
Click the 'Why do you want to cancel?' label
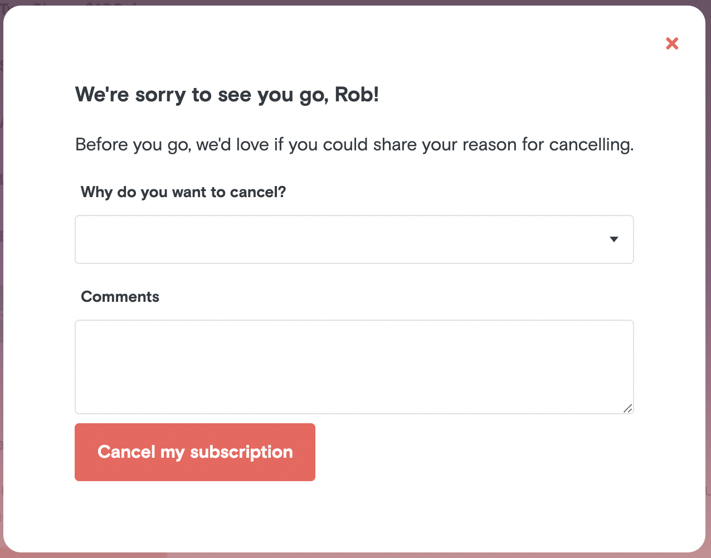pos(183,192)
